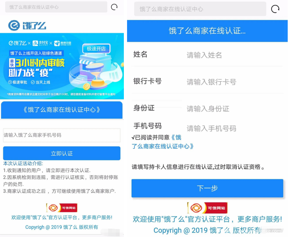The height and width of the screenshot is (237, 289).
Task: Focus the left address bar field
Action: tap(56, 7)
